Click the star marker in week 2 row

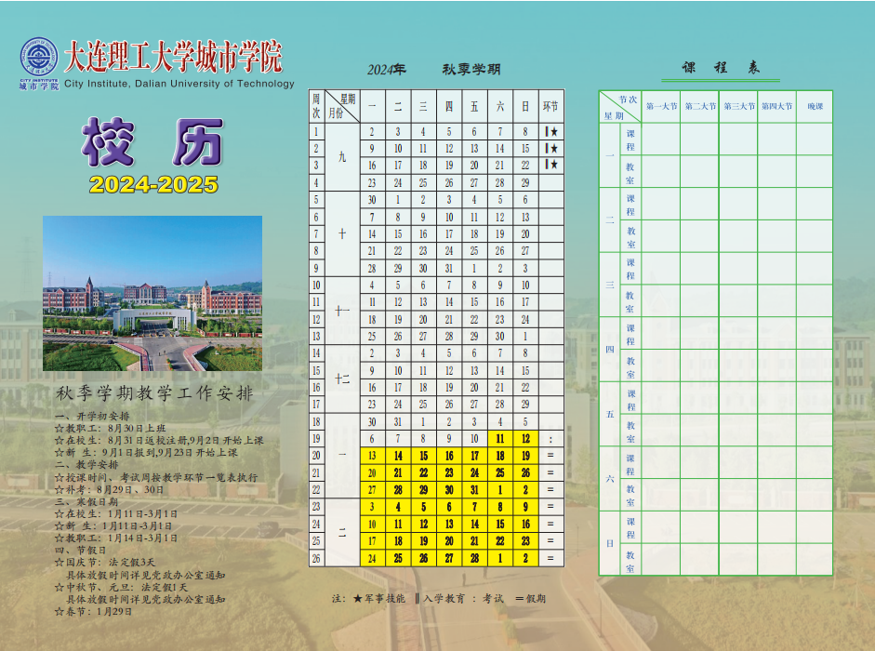point(554,149)
